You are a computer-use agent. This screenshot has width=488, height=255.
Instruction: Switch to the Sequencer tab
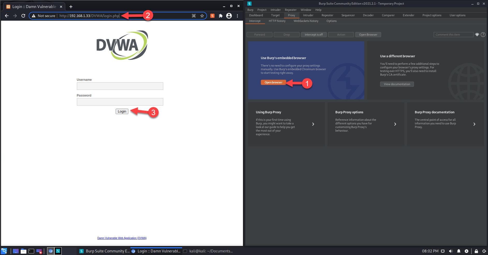coord(348,15)
